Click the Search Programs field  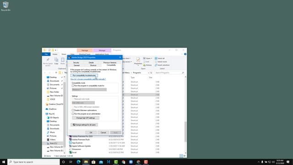(x=169, y=73)
